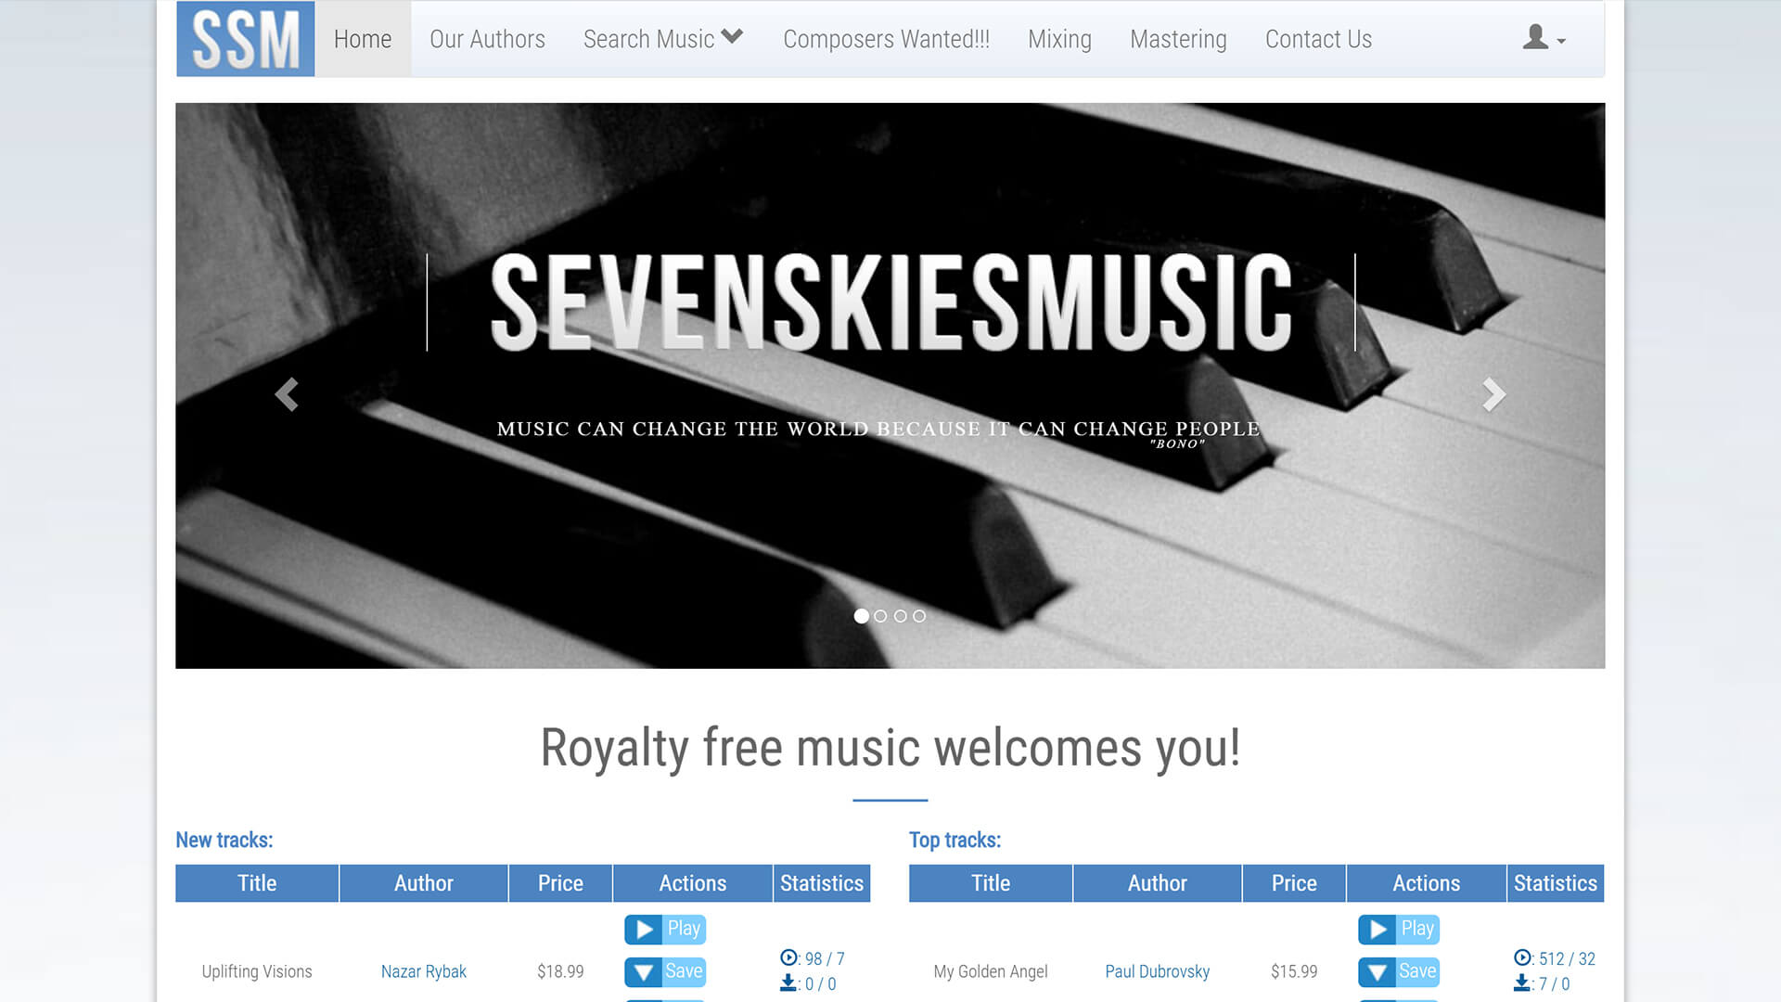
Task: Select the third carousel indicator dot
Action: pyautogui.click(x=900, y=616)
